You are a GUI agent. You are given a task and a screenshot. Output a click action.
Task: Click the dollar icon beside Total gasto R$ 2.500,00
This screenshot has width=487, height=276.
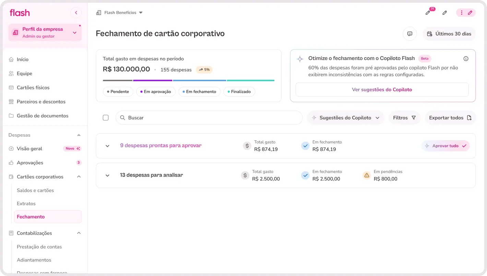coord(245,175)
